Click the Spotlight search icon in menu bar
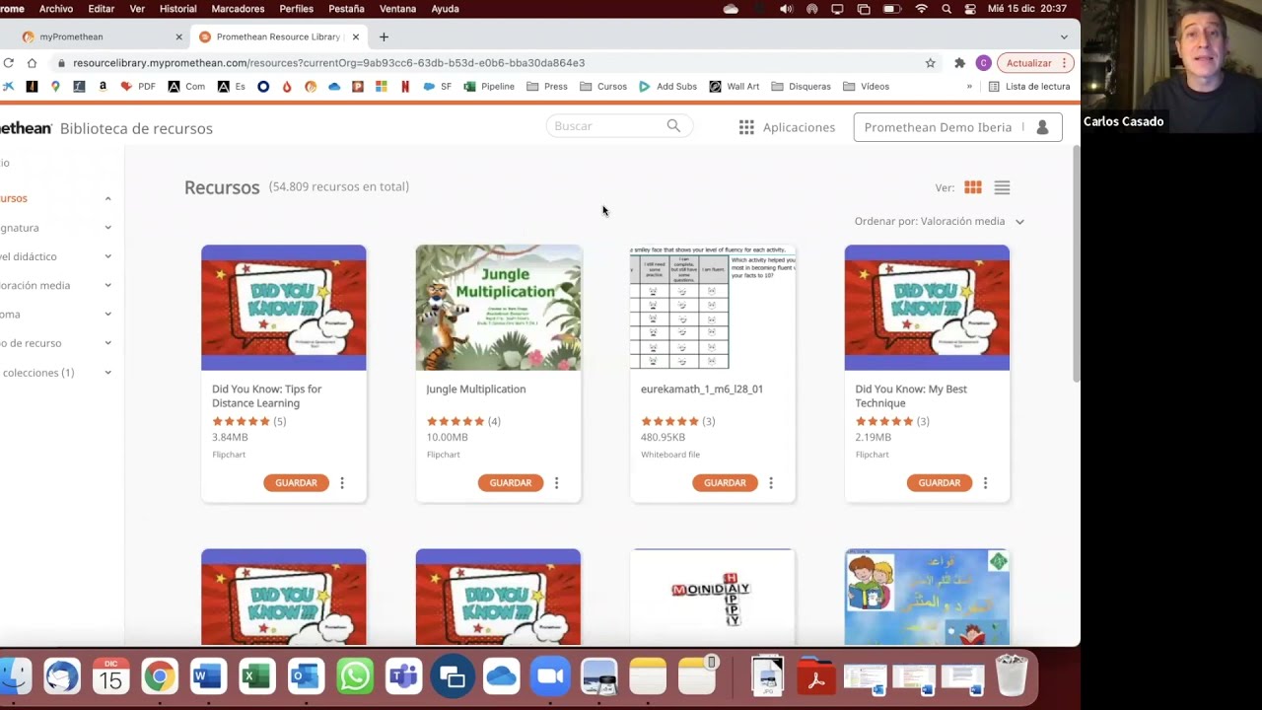Image resolution: width=1262 pixels, height=710 pixels. click(946, 9)
